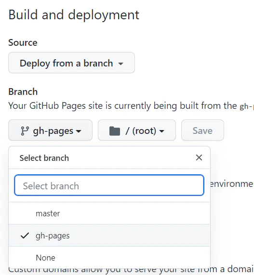Click the git branch icon on gh-pages button
This screenshot has height=275, width=254.
click(25, 131)
